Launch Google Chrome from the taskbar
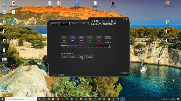 coord(49,99)
